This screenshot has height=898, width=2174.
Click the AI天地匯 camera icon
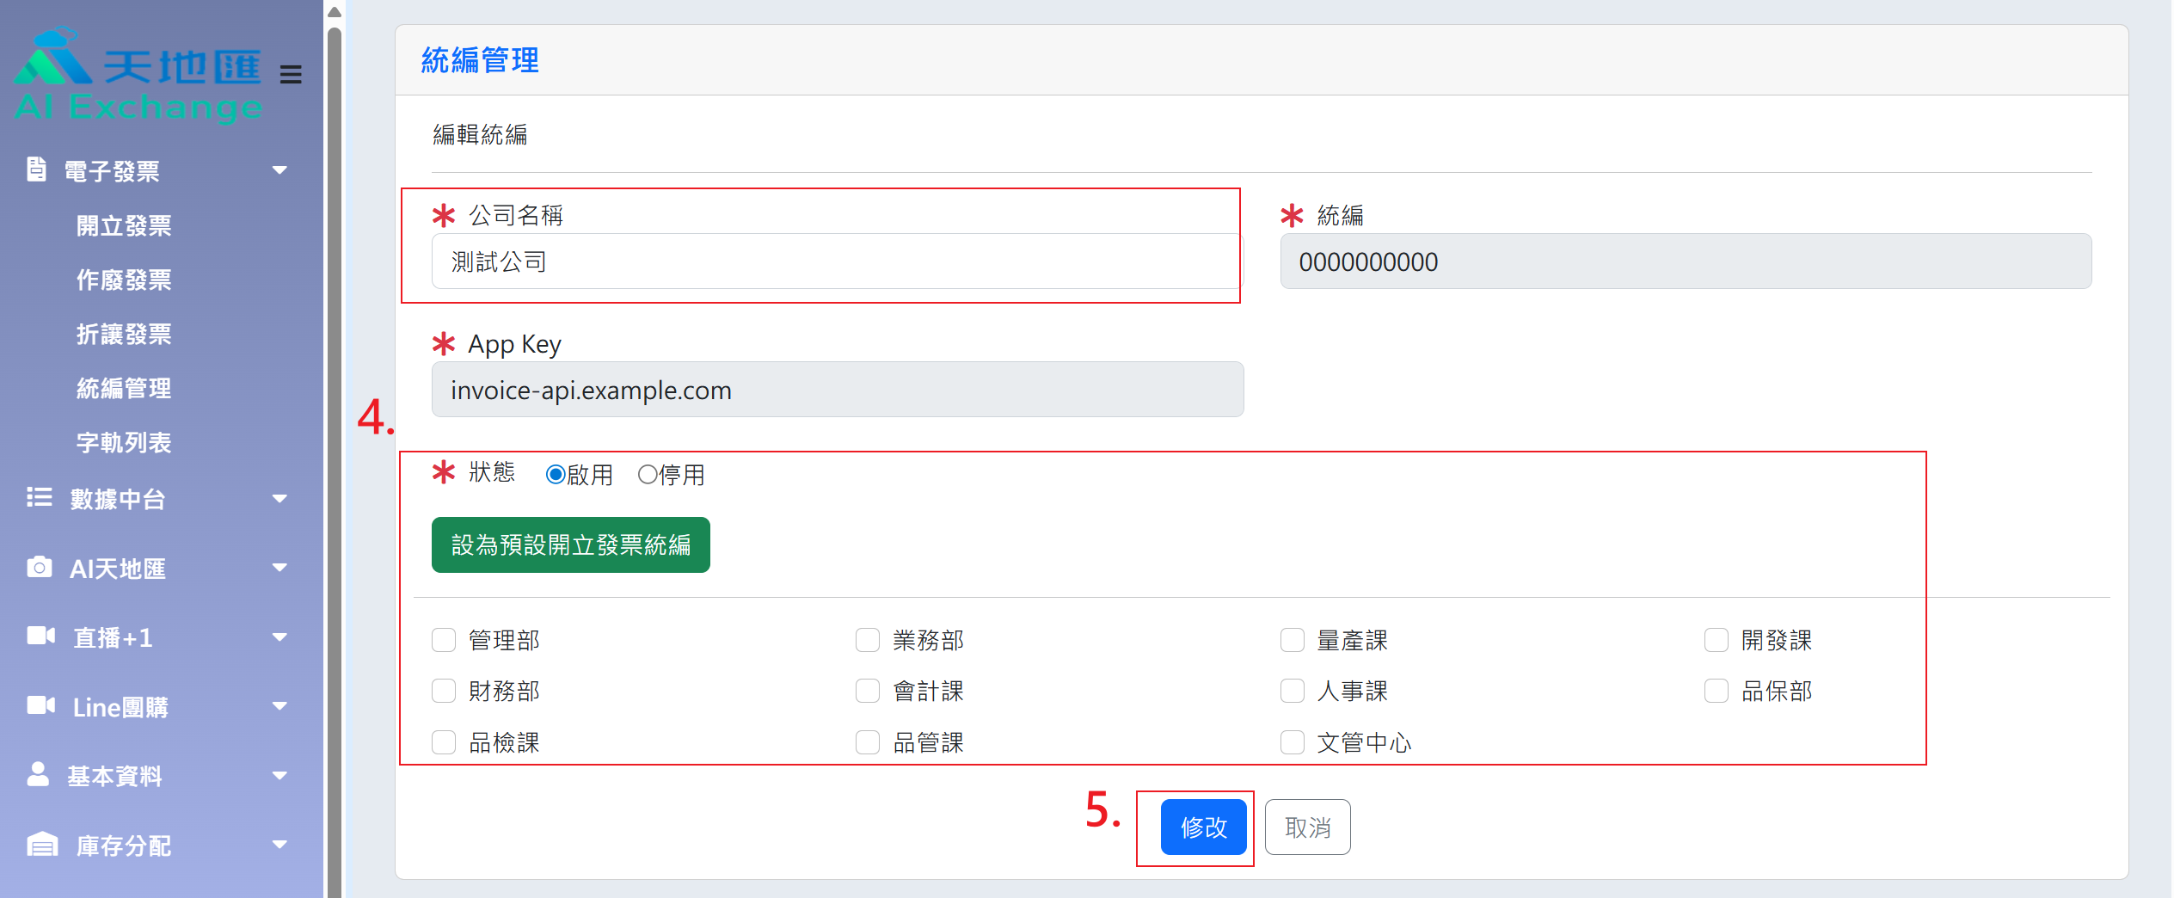tap(39, 567)
